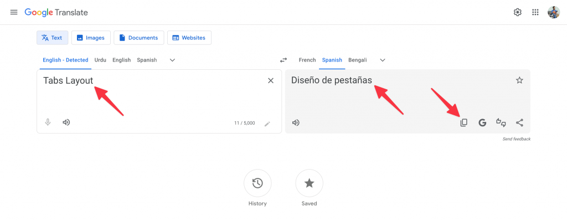Swap source and target languages
Viewport: 567px width, 220px height.
point(283,60)
